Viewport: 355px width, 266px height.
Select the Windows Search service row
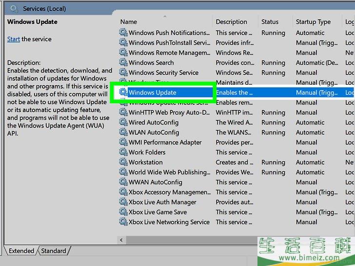pyautogui.click(x=237, y=62)
